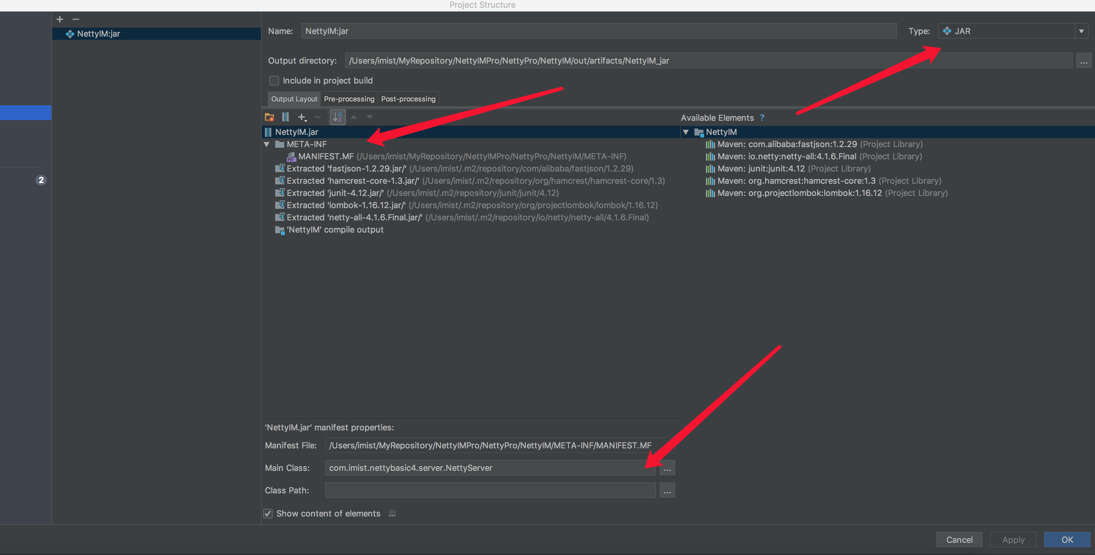
Task: Select the Output Layout tab
Action: coord(293,98)
